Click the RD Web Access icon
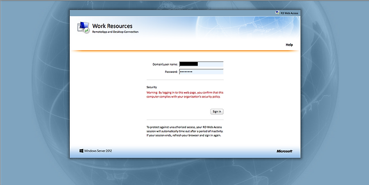369x185 pixels. (x=277, y=13)
